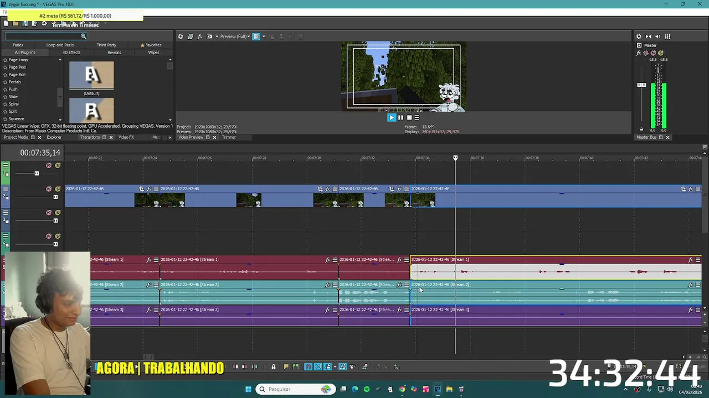This screenshot has width=709, height=398.
Task: Mute video track 3
Action: click(49, 213)
